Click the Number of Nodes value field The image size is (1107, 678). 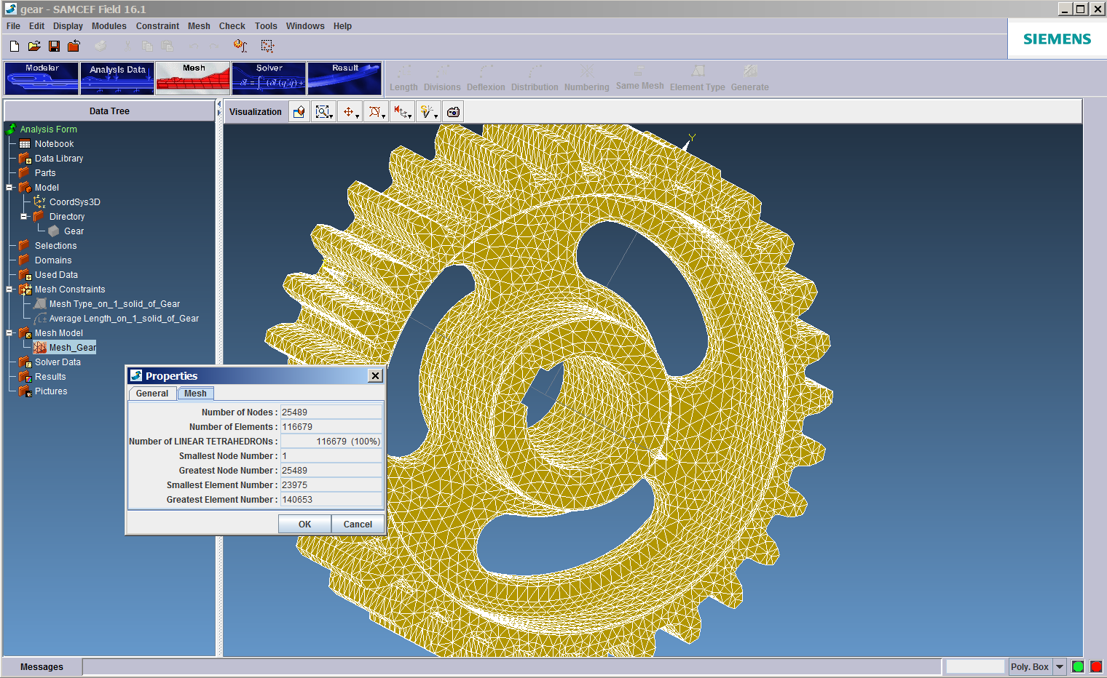(331, 412)
